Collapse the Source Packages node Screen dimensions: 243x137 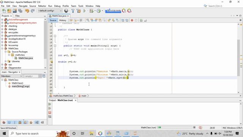point(6,52)
